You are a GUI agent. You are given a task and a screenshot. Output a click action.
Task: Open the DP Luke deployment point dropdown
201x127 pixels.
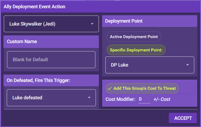pyautogui.click(x=150, y=65)
